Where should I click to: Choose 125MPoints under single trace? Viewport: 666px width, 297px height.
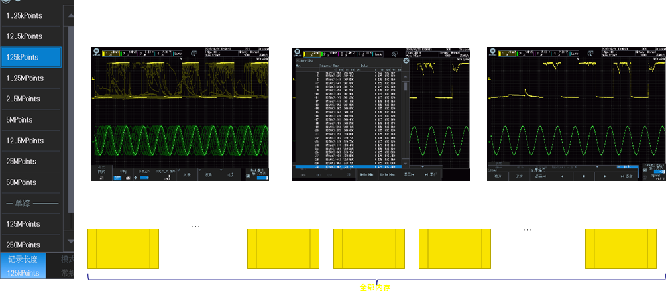[30, 224]
